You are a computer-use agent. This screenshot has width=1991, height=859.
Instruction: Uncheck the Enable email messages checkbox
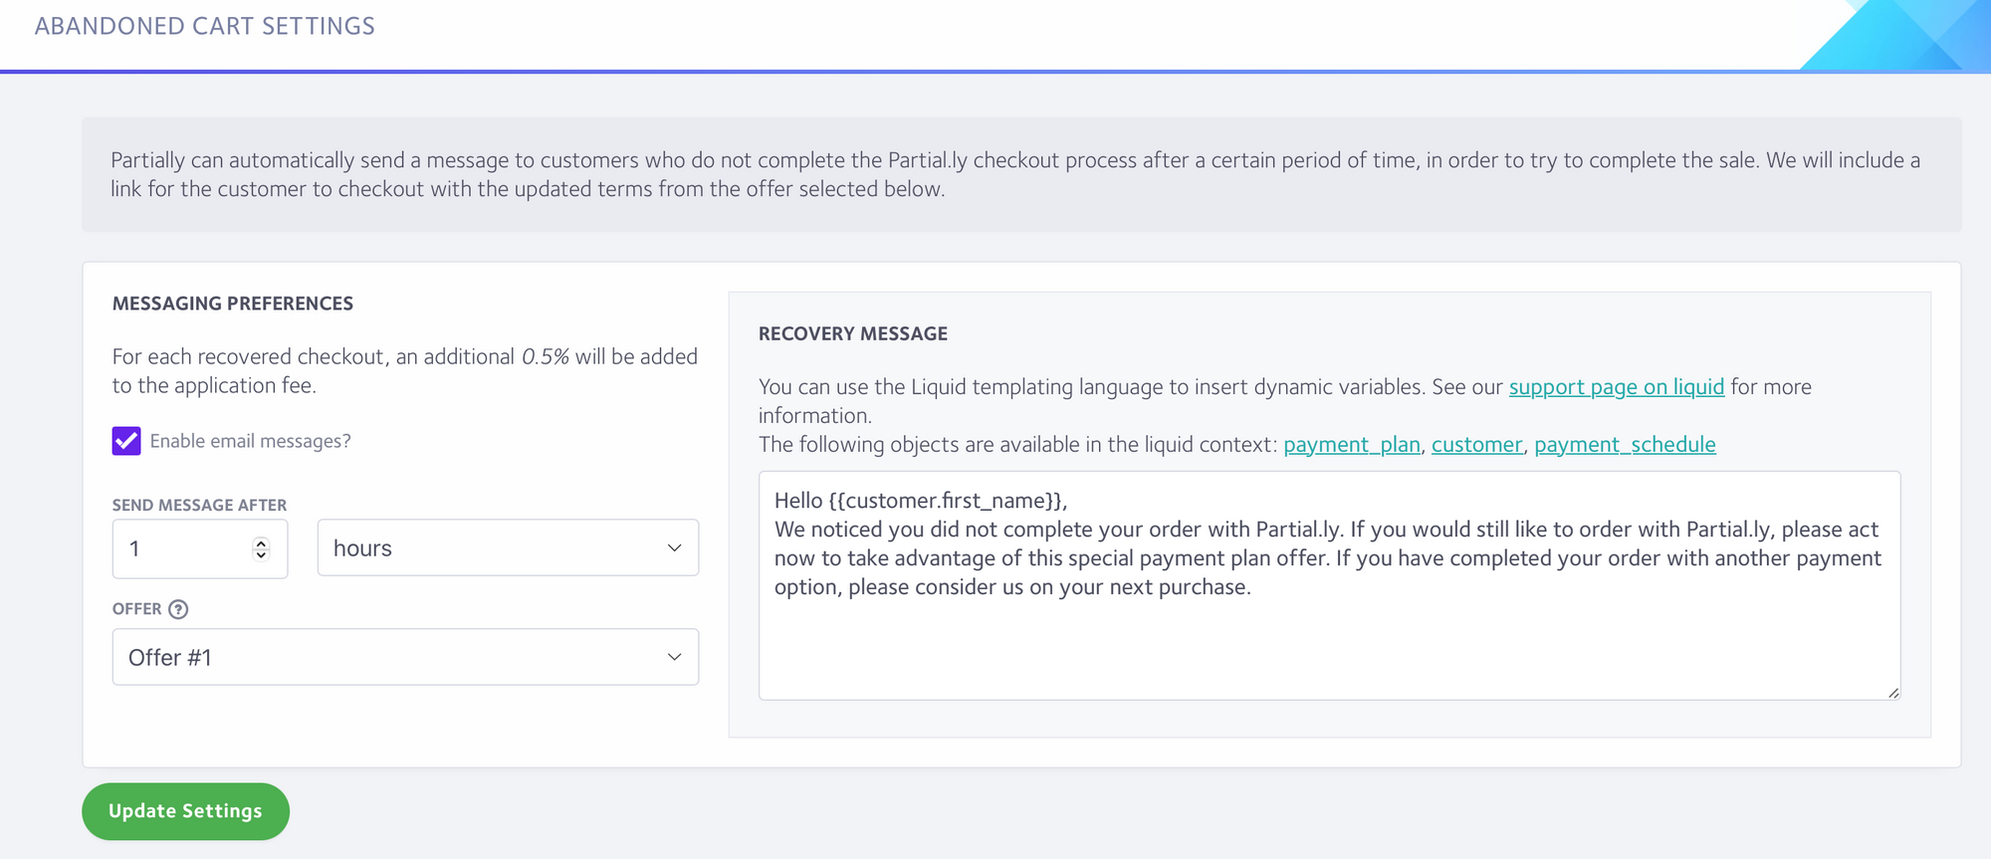[126, 441]
